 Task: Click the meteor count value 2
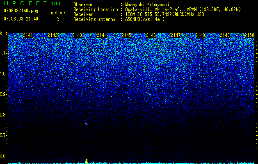[58, 19]
